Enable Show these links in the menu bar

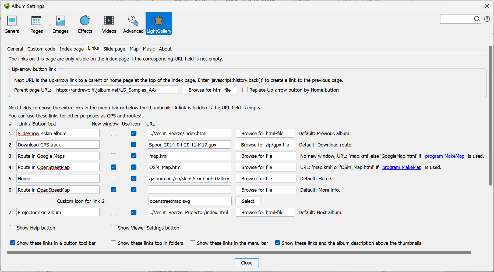(x=193, y=243)
